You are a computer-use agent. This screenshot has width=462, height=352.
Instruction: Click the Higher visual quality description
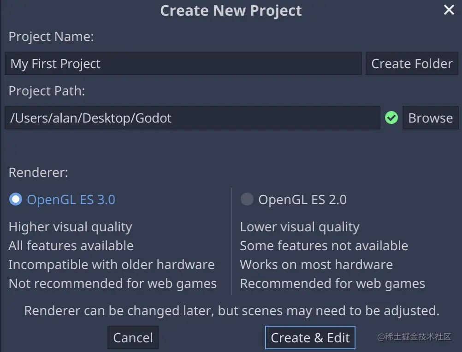(x=71, y=227)
